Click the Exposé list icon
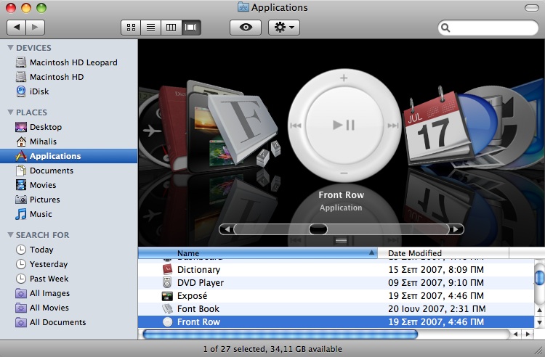 (x=167, y=296)
